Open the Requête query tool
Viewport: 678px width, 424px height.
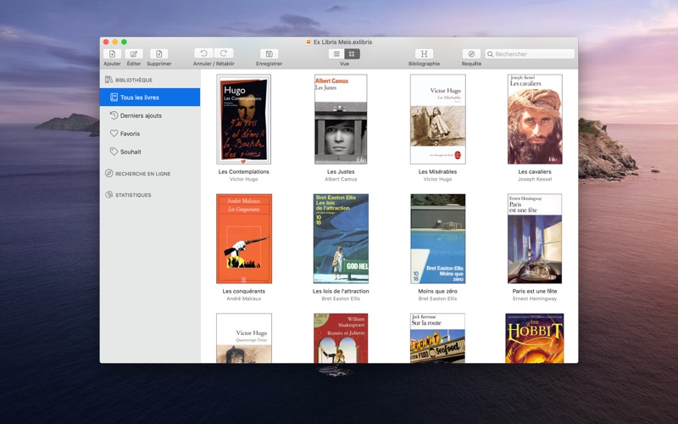[x=471, y=53]
